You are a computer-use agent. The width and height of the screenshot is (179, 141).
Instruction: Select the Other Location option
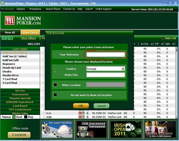click(x=56, y=85)
